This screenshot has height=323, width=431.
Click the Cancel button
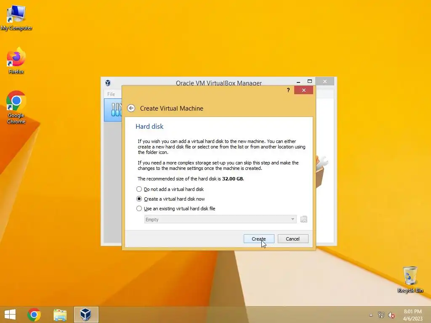(x=293, y=239)
